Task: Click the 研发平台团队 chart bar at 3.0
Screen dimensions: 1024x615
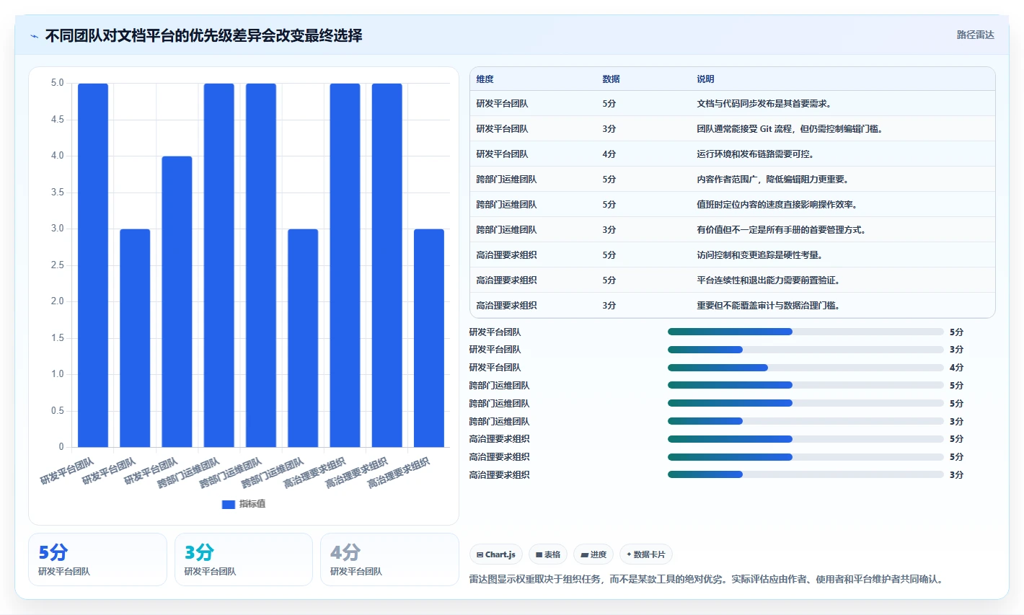Action: pyautogui.click(x=135, y=338)
